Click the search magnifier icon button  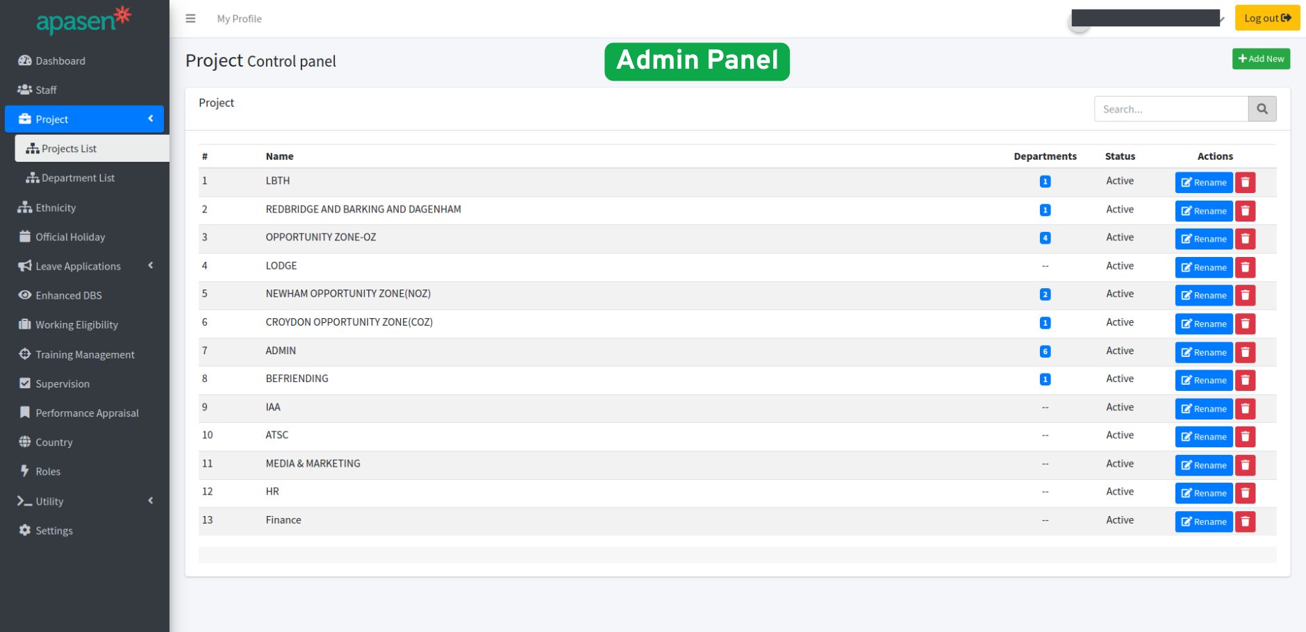(x=1262, y=109)
